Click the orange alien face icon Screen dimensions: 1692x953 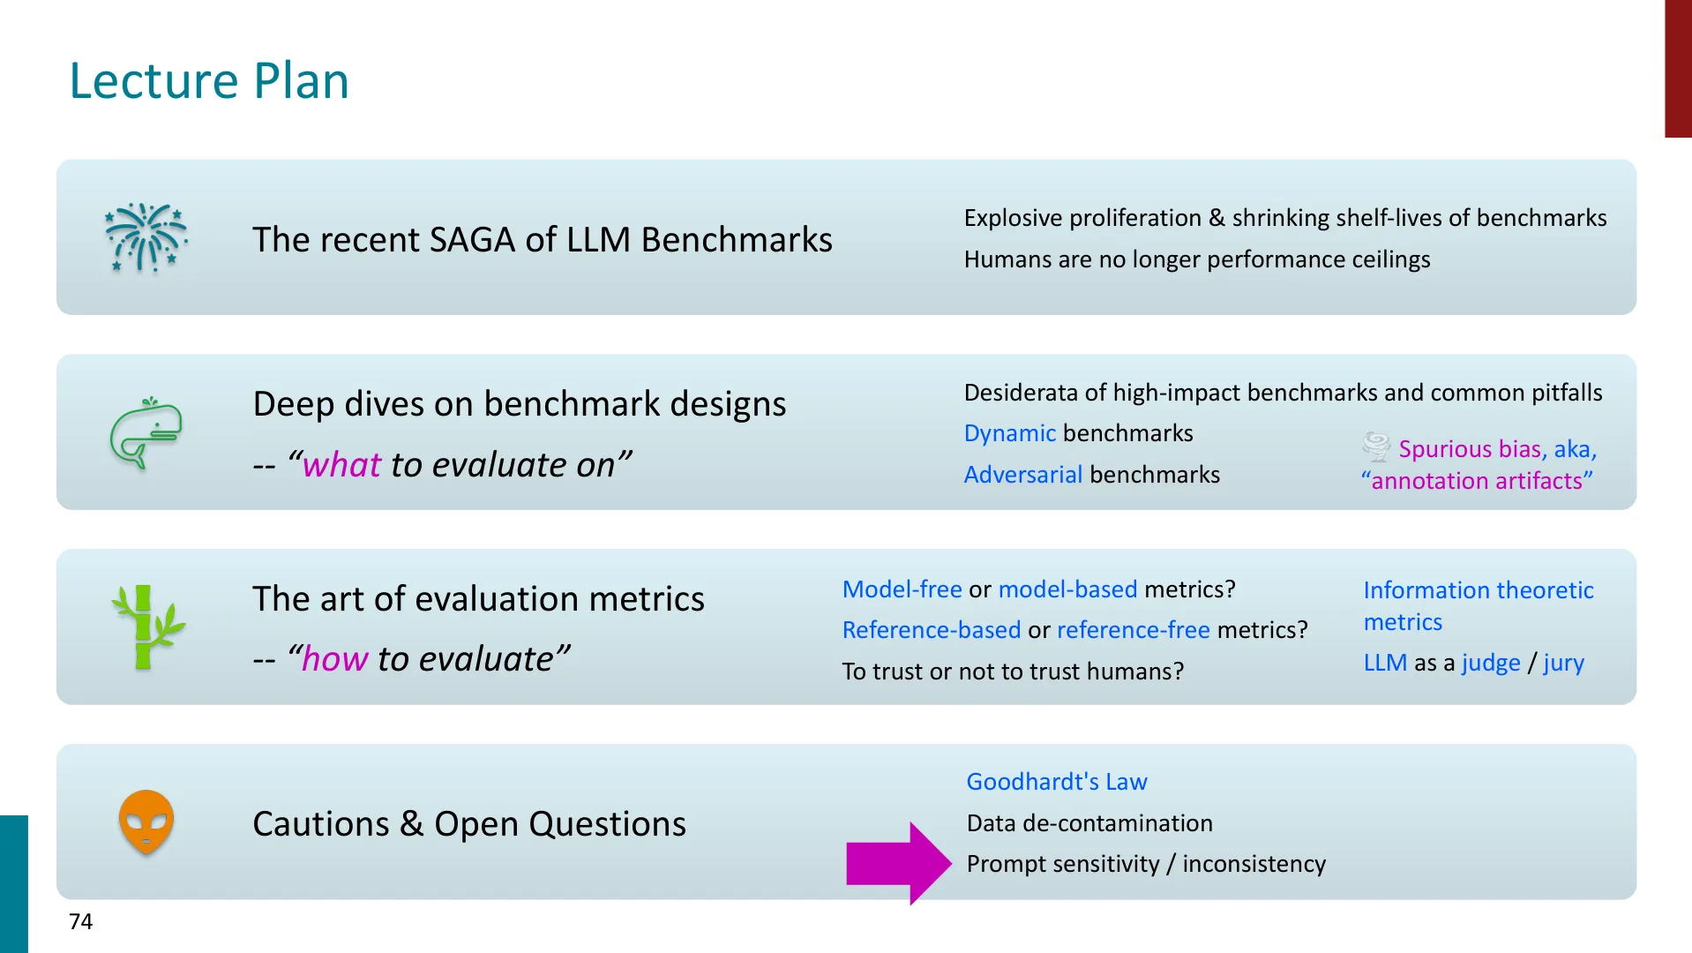pos(146,822)
